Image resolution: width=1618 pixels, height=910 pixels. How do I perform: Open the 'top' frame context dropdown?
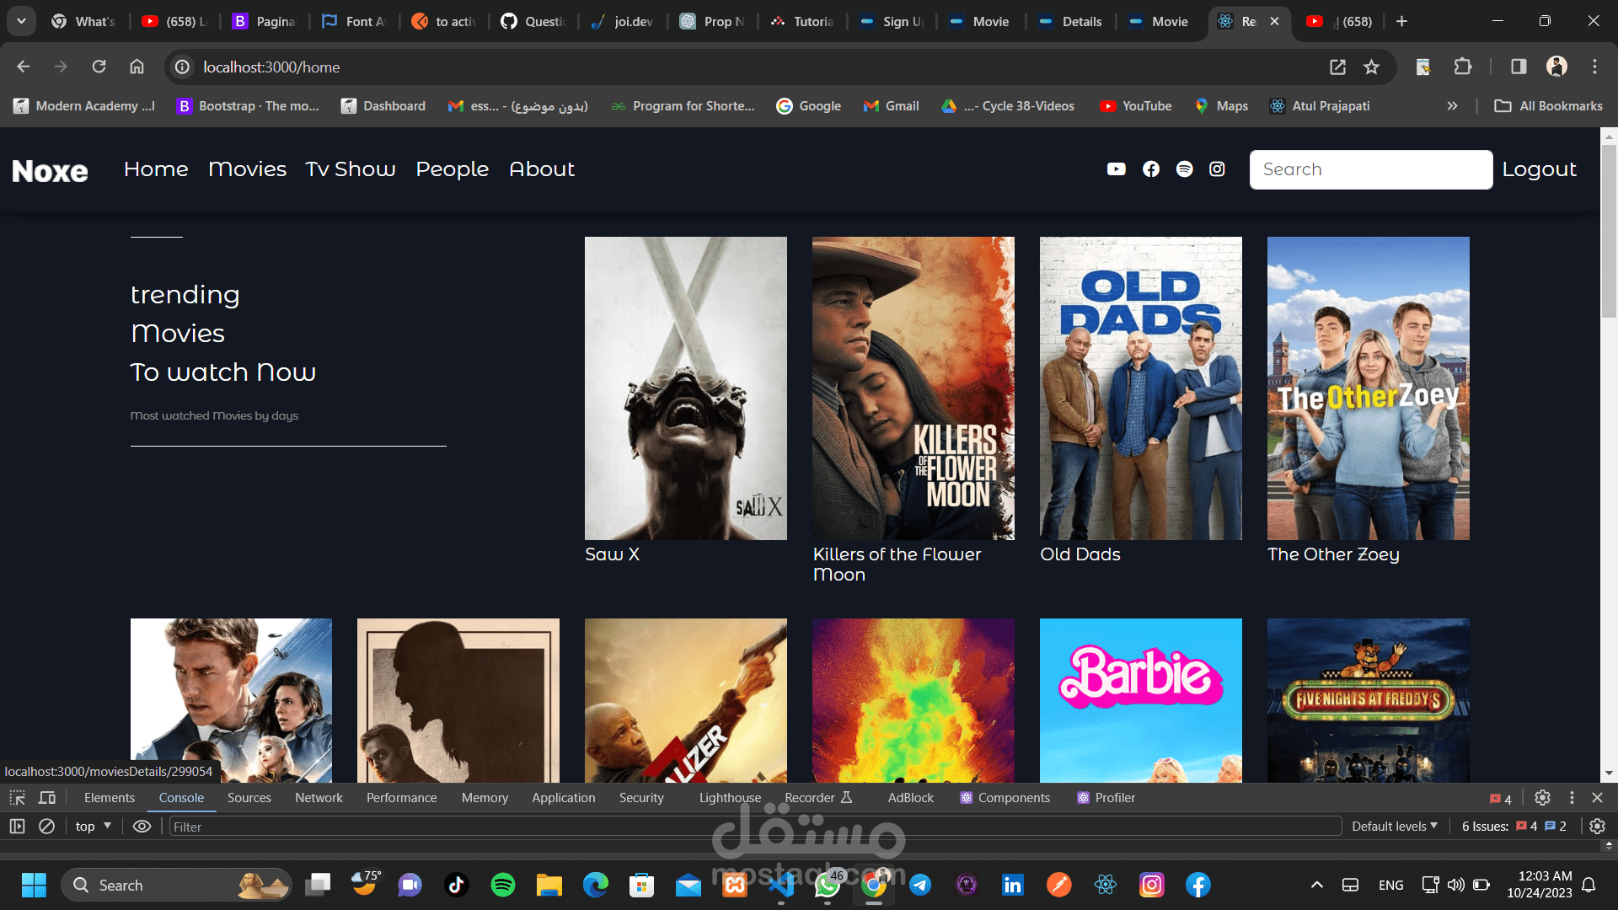tap(91, 827)
